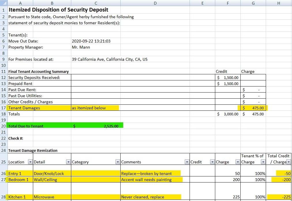Click the 'Past Due Rent:' label
The height and width of the screenshot is (201, 292).
click(x=22, y=90)
